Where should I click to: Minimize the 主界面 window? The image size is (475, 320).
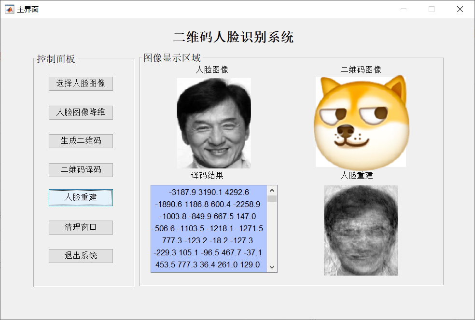[x=404, y=9]
